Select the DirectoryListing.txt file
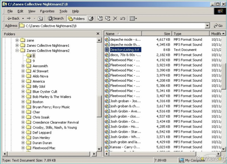 point(125,50)
